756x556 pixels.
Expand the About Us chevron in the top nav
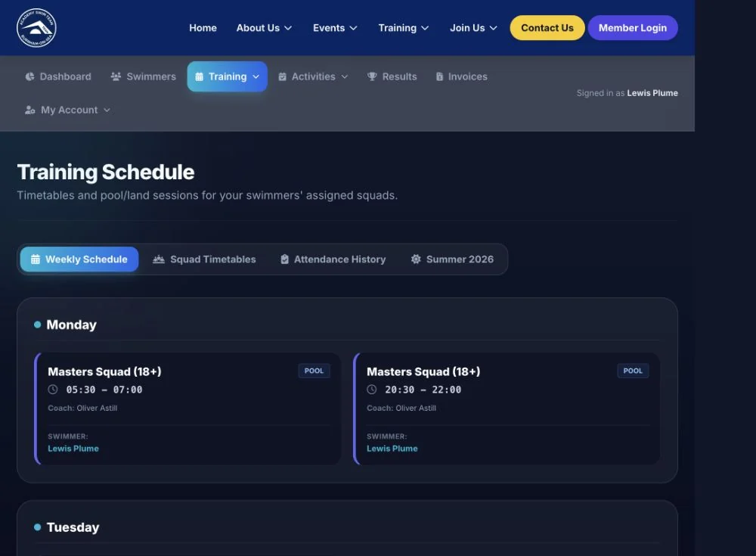288,29
